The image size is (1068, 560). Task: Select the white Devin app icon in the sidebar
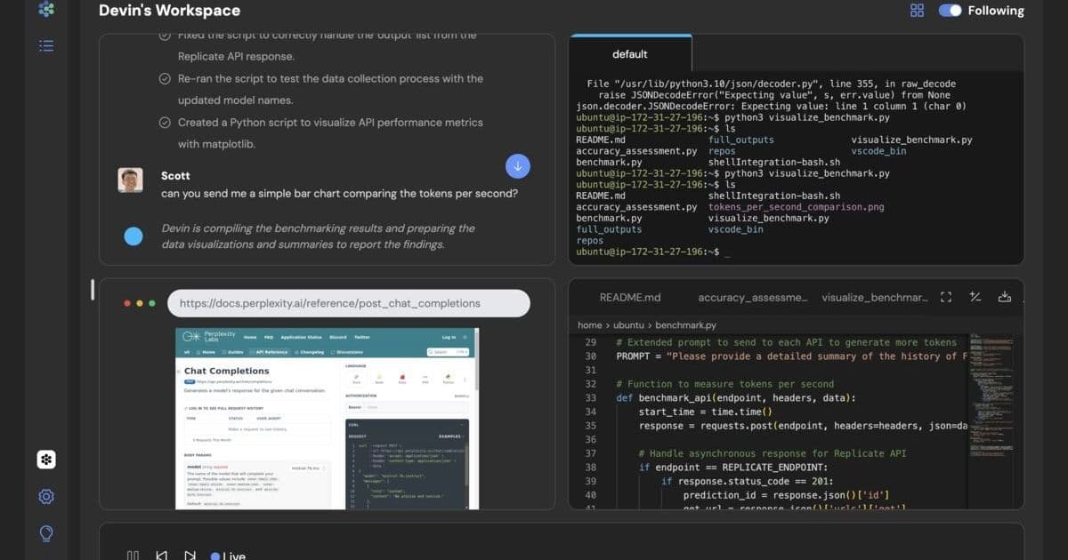(x=46, y=460)
